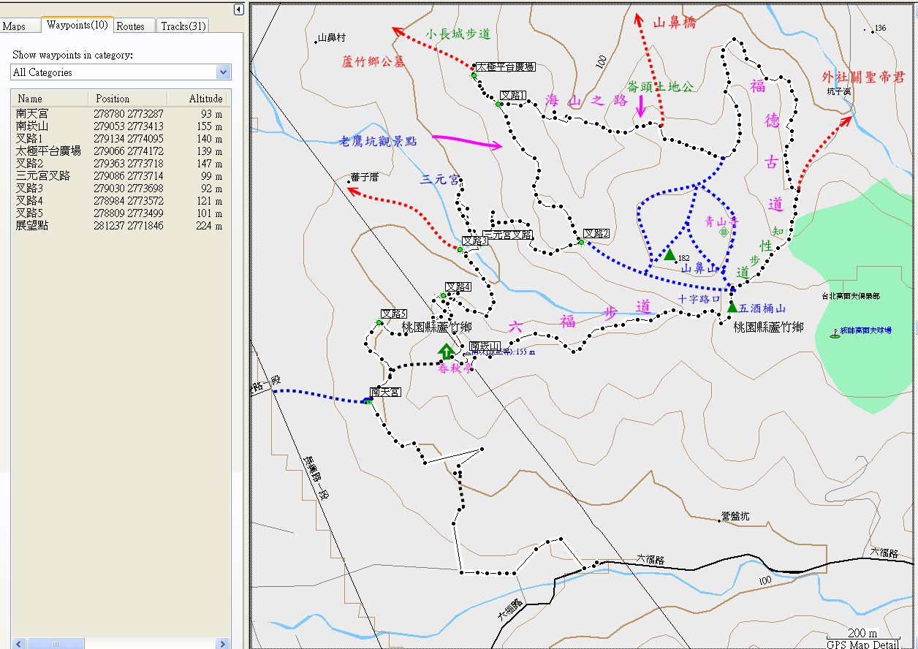Viewport: 918px width, 649px height.
Task: Sort waypoints by Altitude column header
Action: [x=205, y=99]
